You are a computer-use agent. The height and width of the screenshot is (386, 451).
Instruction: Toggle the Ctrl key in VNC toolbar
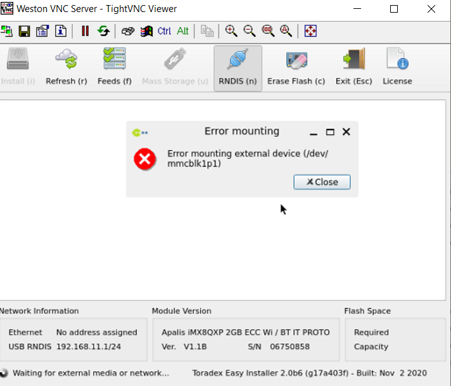[x=164, y=31]
